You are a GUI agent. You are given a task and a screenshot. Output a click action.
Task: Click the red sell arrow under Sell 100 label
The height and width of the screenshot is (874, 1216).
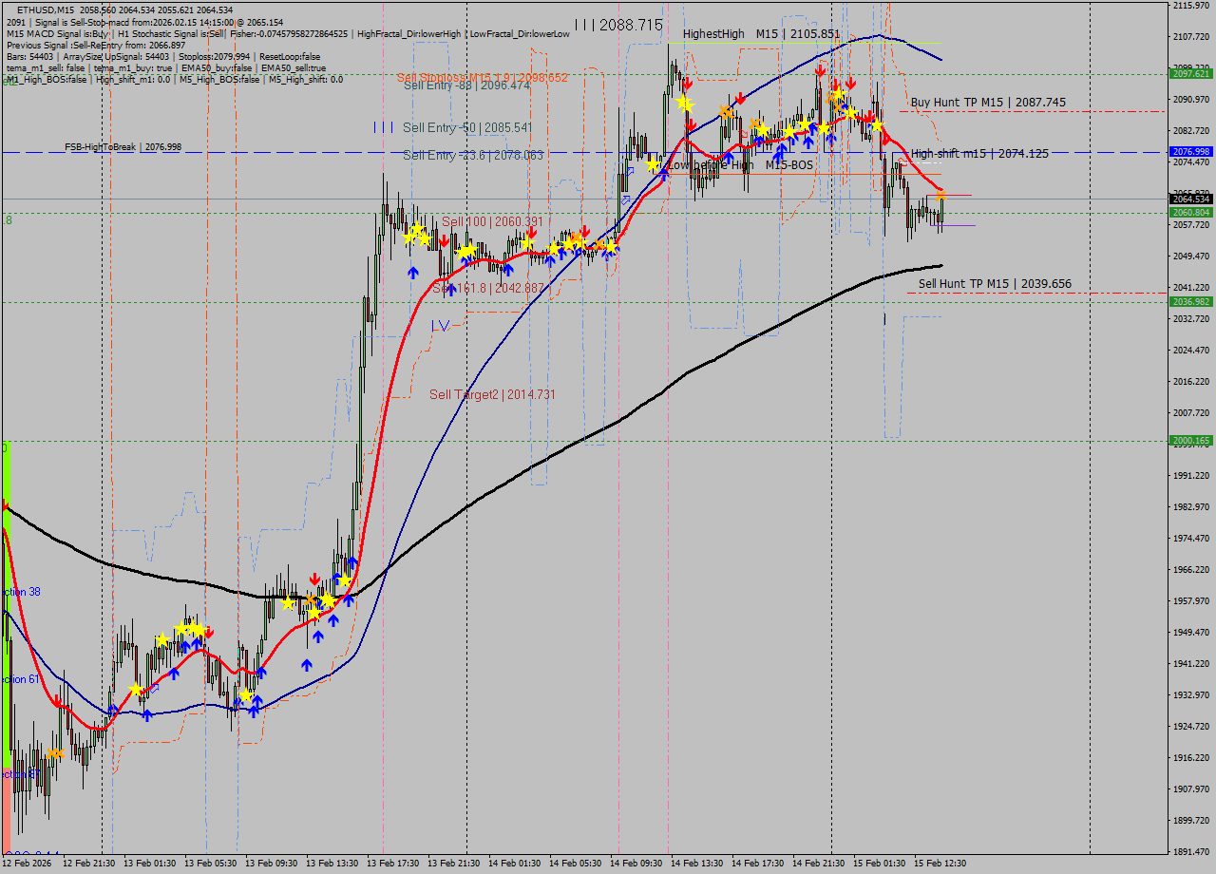[x=444, y=240]
